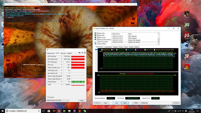201x113 pixels.
Task: Open the Voltages tab in AIDA64
Action: (115, 47)
